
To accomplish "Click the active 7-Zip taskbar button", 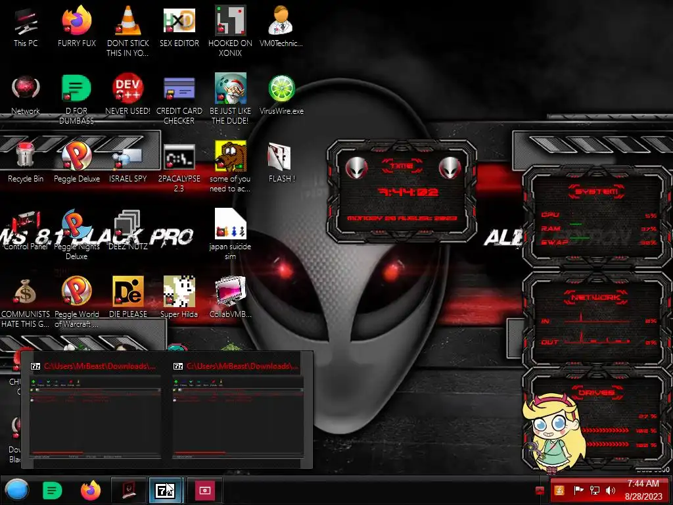I will pyautogui.click(x=166, y=490).
